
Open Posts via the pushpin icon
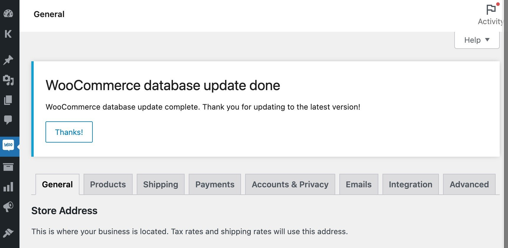coord(8,60)
